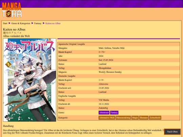Click the Englische Ausgabe header
183x137 pixels.
67,96
